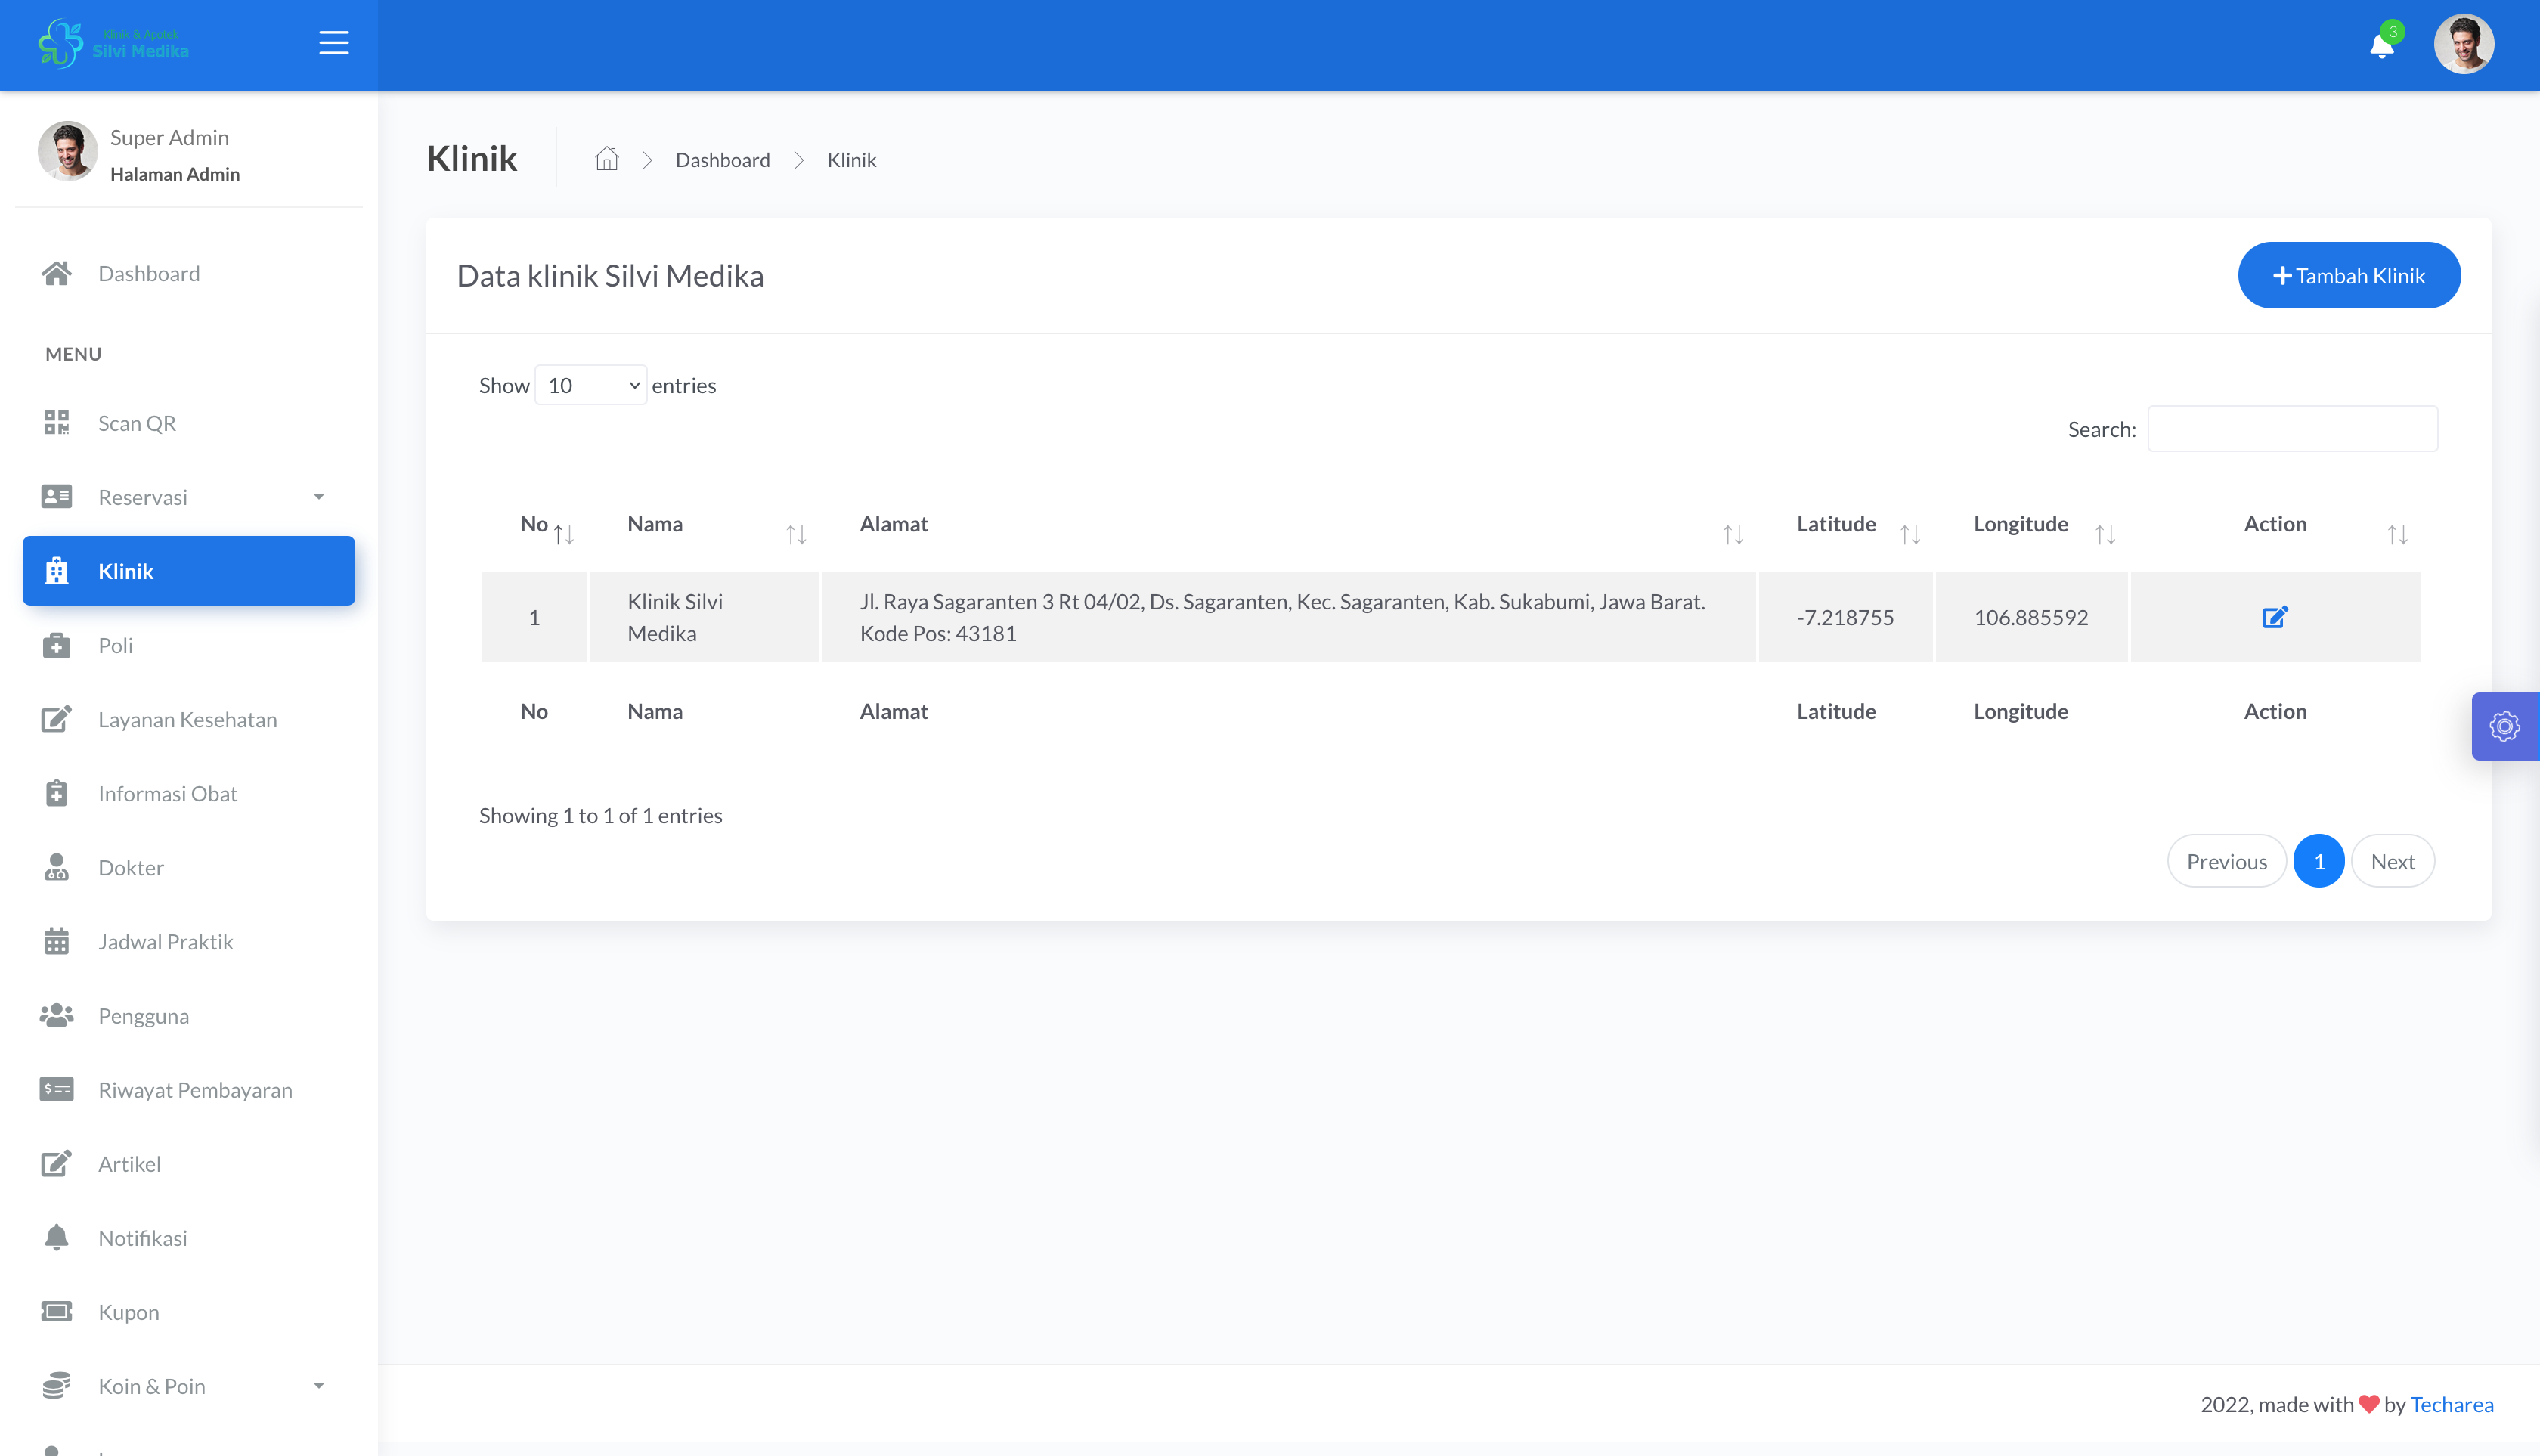
Task: Click the latitude value -7.218755
Action: [x=1845, y=617]
